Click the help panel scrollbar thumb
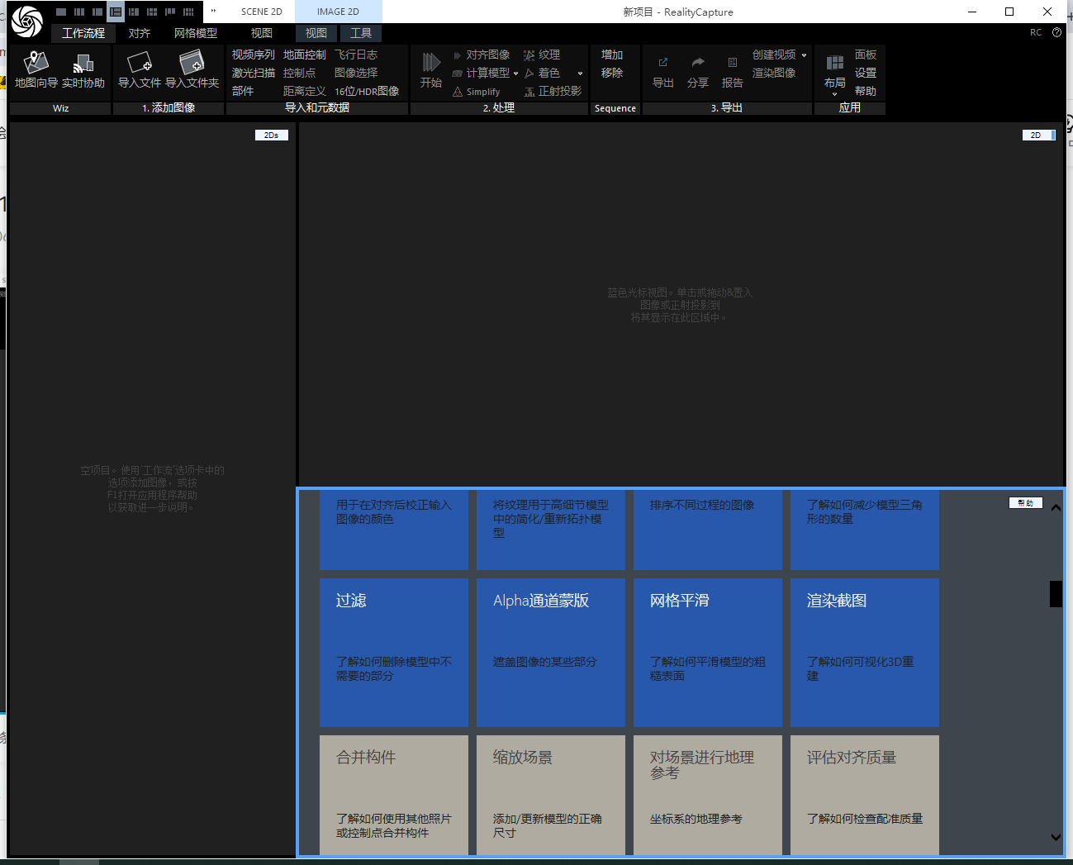1073x865 pixels. point(1056,594)
